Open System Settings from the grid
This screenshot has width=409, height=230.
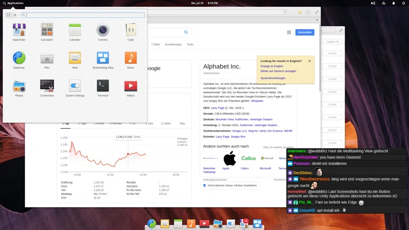tap(75, 88)
